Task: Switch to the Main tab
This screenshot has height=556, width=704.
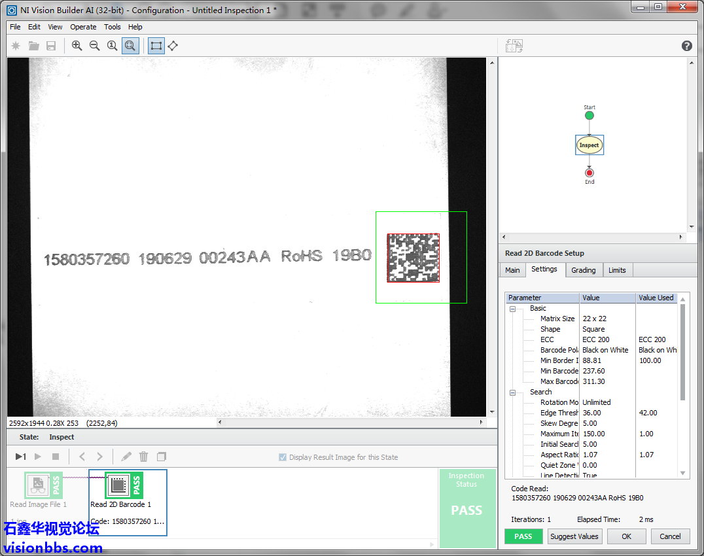Action: click(512, 270)
